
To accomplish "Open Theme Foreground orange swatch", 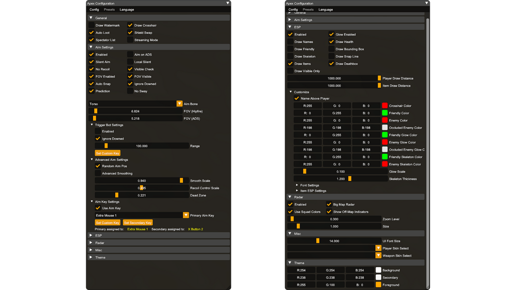I will (378, 284).
